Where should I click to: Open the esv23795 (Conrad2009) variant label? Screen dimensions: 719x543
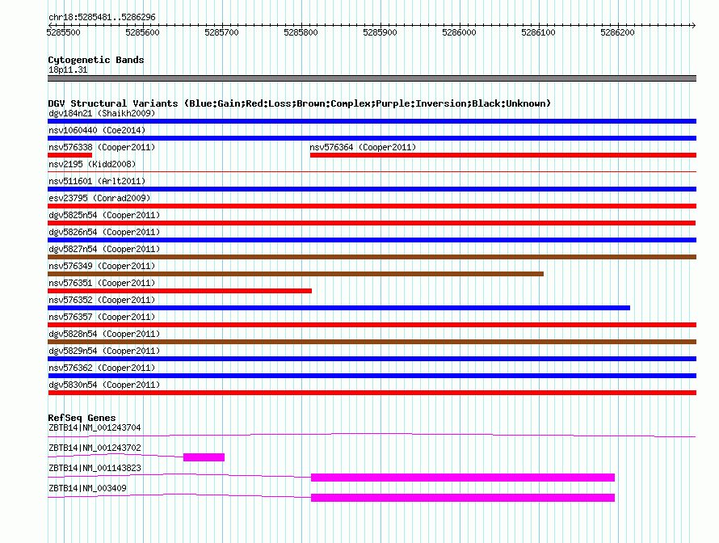coord(99,198)
